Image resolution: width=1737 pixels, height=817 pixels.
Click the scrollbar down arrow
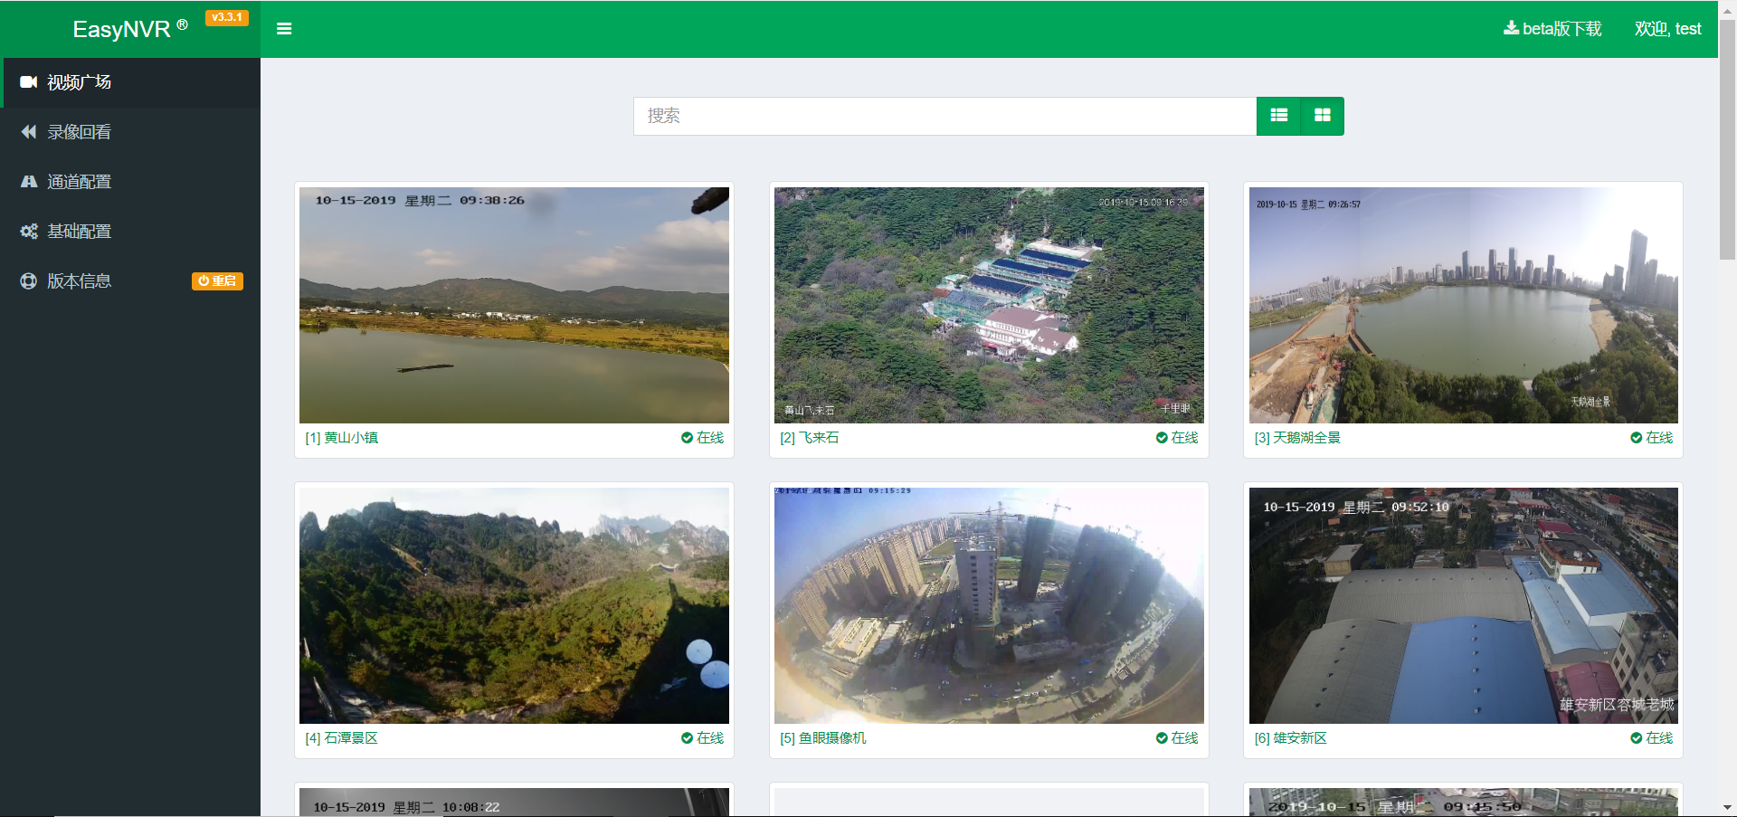1727,808
